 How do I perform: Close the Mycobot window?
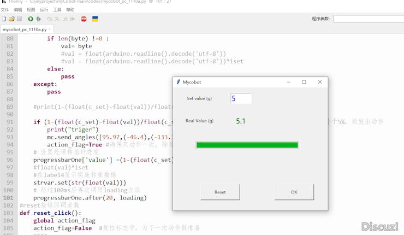click(x=320, y=82)
